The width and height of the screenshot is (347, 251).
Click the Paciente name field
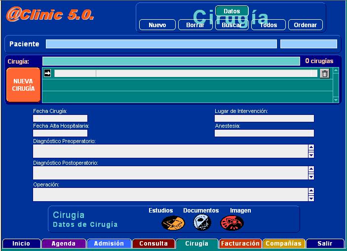click(x=161, y=44)
